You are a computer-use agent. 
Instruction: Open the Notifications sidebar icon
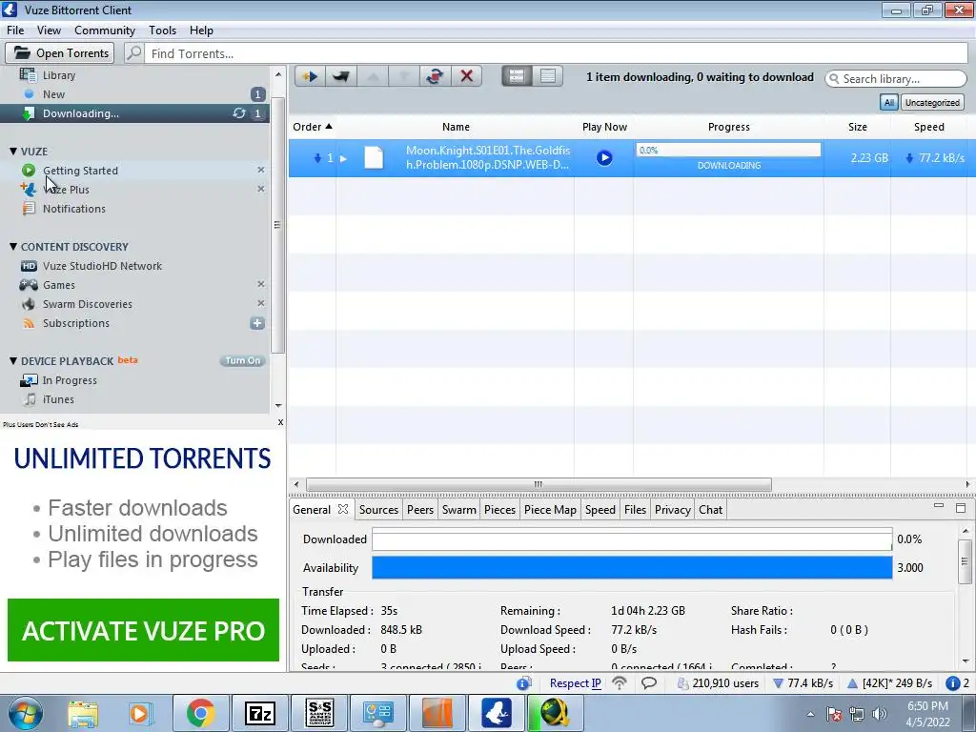(x=29, y=209)
